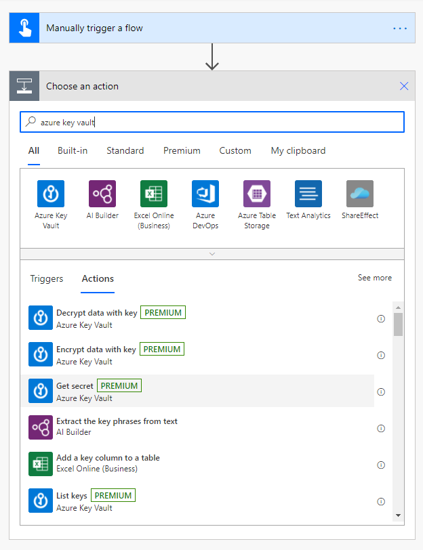This screenshot has height=550, width=423.
Task: Click the Decrypt data with key icon
Action: (x=41, y=318)
